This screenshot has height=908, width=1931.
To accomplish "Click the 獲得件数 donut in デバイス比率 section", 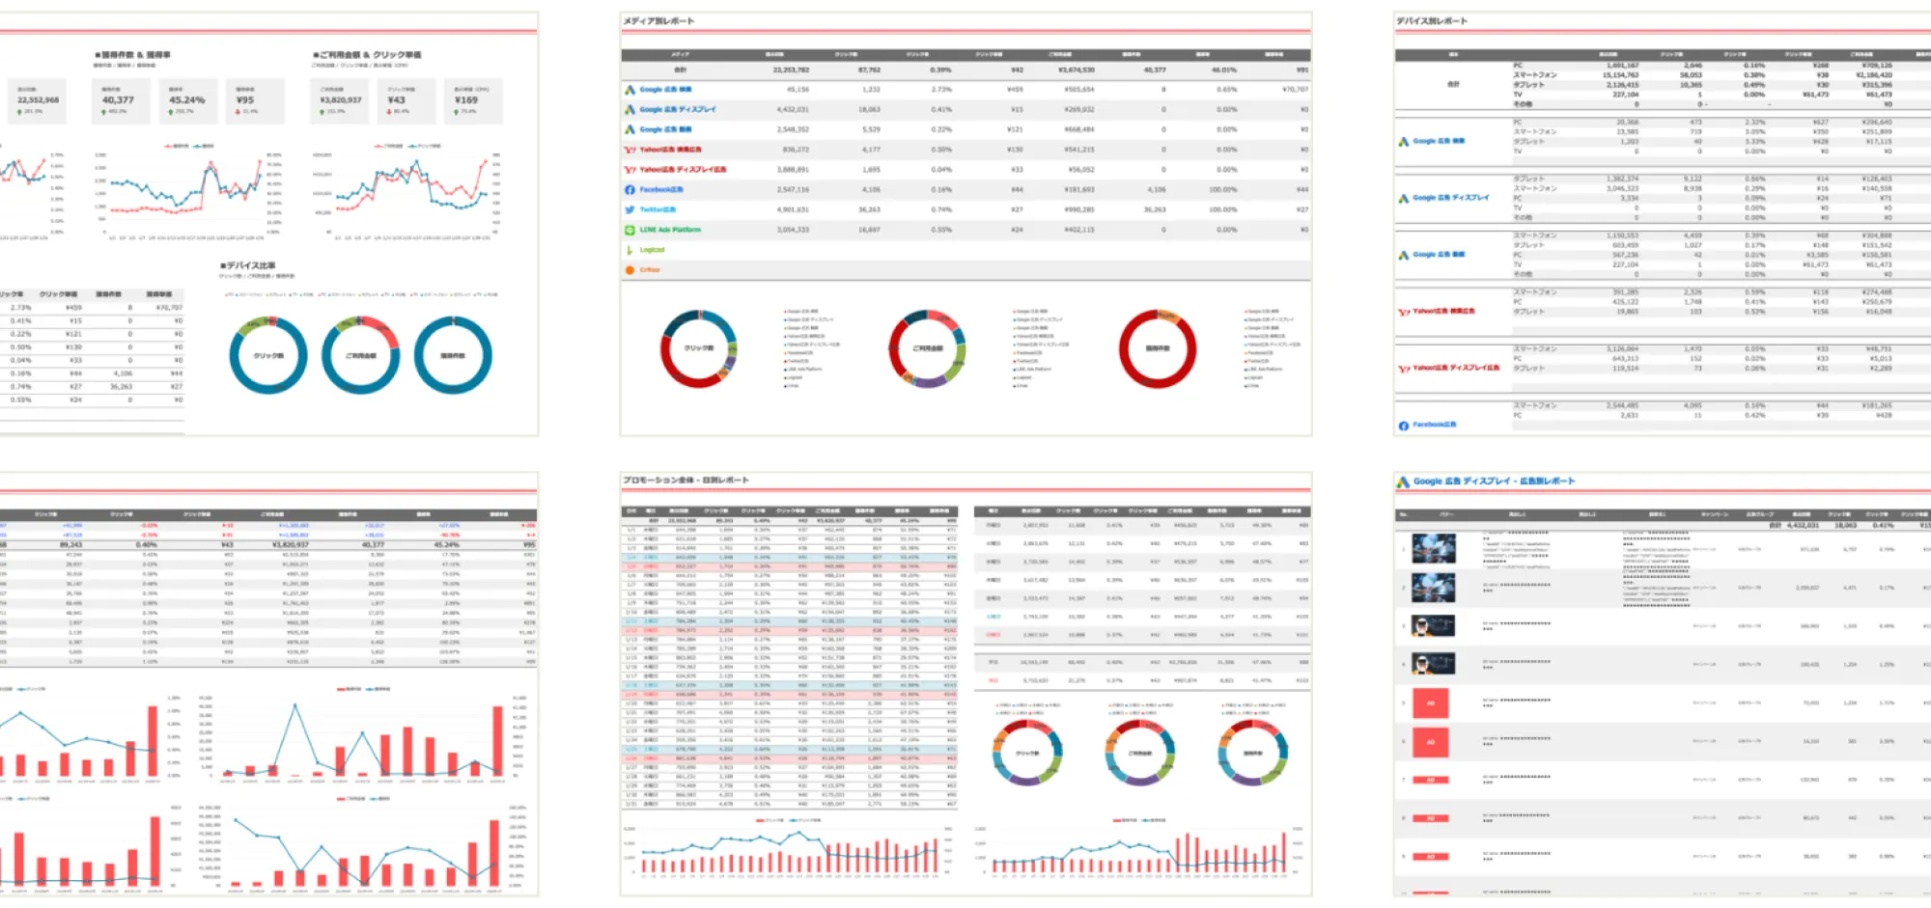I will 453,355.
